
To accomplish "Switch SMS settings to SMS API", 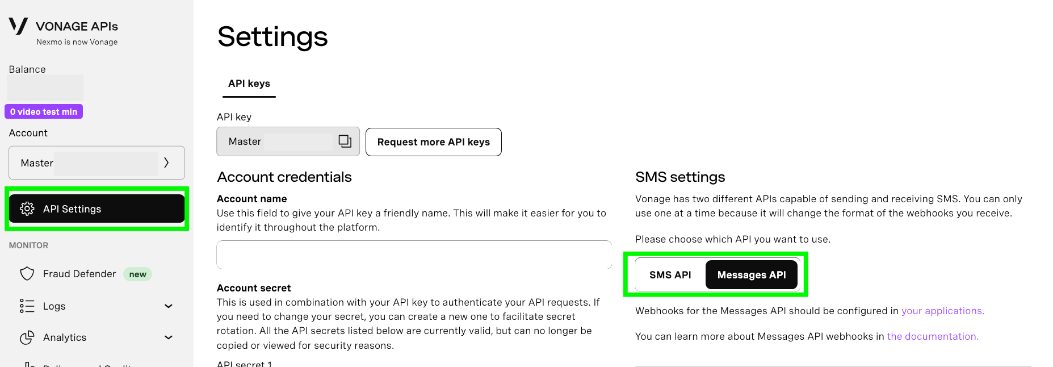I will pyautogui.click(x=670, y=274).
